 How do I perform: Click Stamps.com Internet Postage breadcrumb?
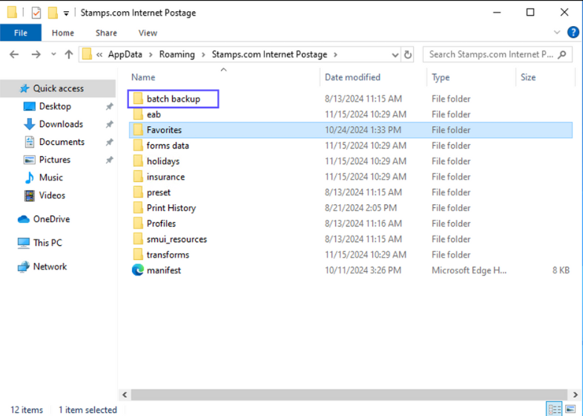(x=269, y=54)
